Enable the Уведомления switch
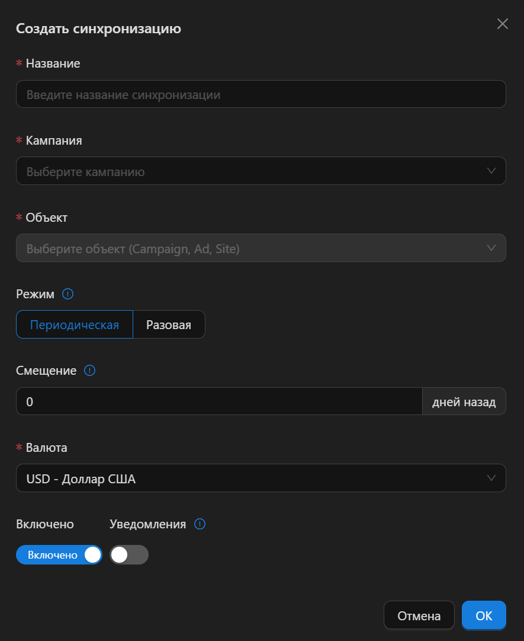524x641 pixels. tap(129, 555)
